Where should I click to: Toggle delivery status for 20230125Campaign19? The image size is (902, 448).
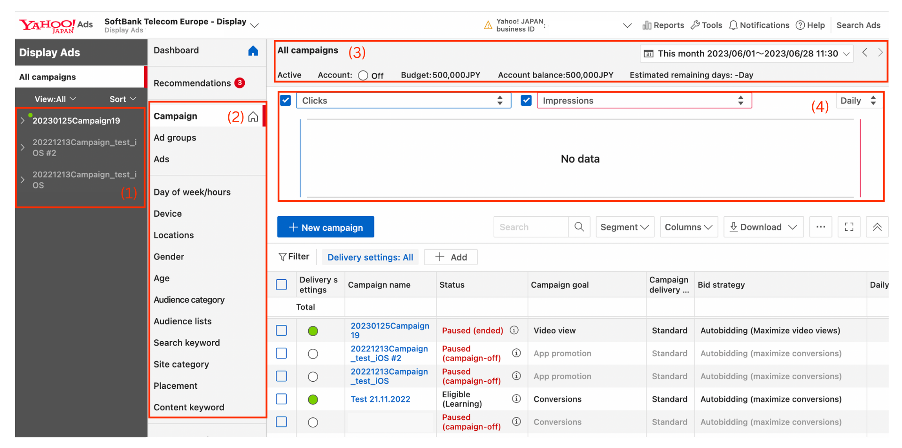pos(313,330)
